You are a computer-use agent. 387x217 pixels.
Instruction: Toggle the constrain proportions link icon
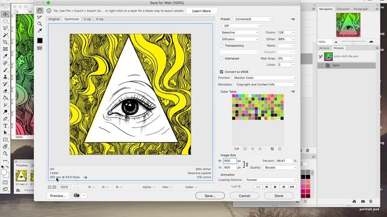[x=246, y=165]
